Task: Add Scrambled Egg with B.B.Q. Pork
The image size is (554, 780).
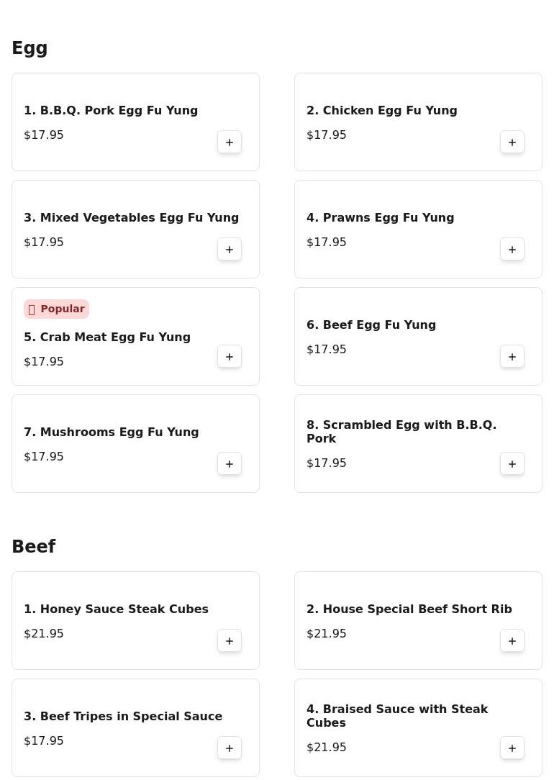Action: coord(512,464)
